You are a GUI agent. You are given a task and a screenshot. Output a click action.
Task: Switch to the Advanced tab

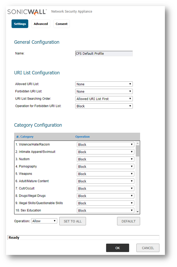[x=41, y=24]
